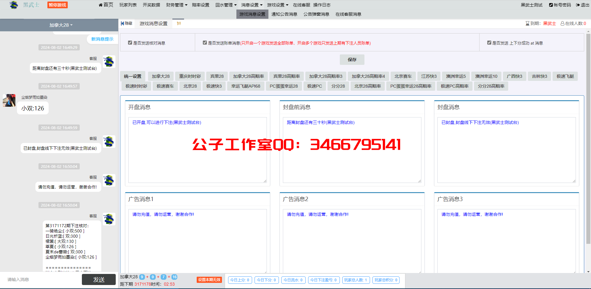Screen dimensions: 591x289
Task: Switch to 分分28高赔率 tab
Action: coord(491,86)
